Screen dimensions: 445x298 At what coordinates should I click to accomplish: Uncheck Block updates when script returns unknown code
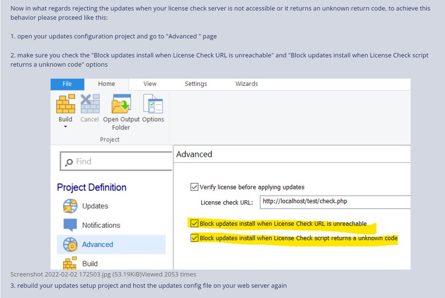click(194, 238)
